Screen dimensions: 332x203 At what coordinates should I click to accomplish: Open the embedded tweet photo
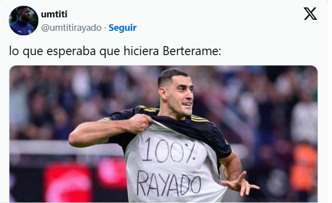164,134
